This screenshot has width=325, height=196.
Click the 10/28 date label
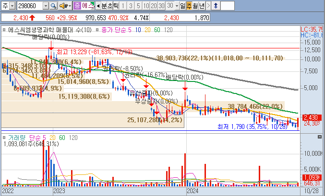[311, 191]
